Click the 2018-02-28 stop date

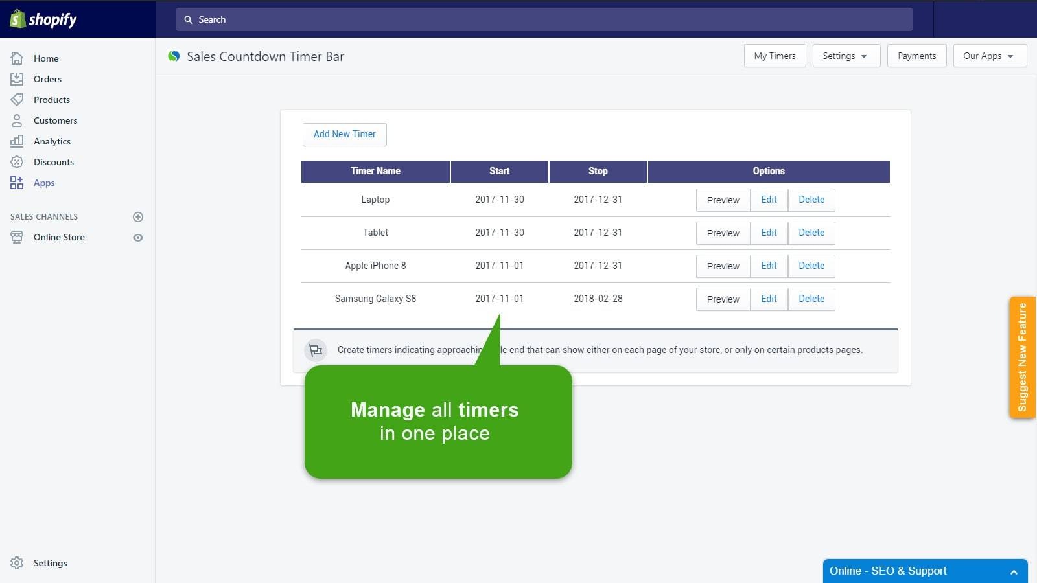pos(598,299)
